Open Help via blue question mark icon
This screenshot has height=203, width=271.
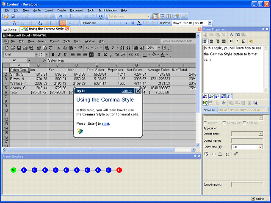pos(101,16)
